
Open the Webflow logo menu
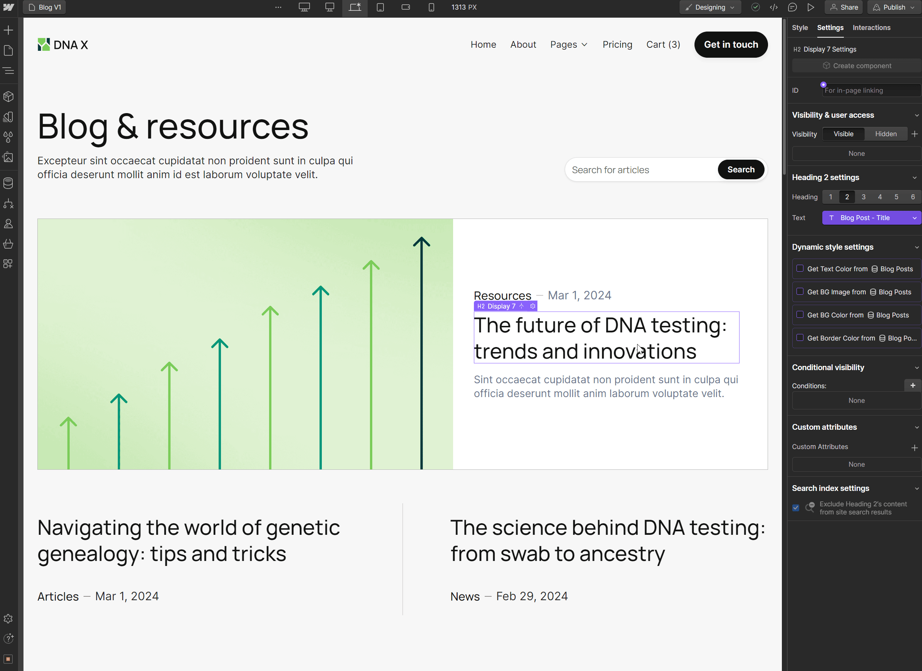tap(8, 7)
